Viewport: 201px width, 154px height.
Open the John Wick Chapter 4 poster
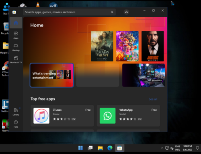pos(153,46)
